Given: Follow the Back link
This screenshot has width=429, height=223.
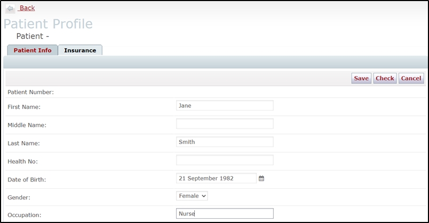Looking at the screenshot, I should pyautogui.click(x=27, y=8).
